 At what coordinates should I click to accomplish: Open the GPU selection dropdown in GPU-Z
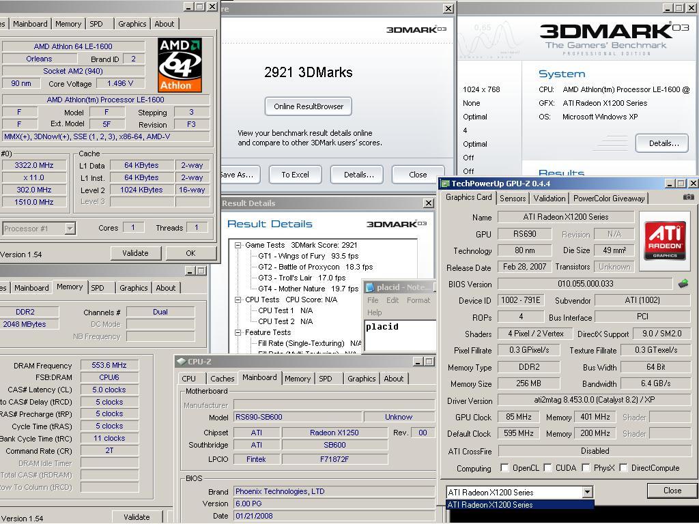(x=588, y=492)
